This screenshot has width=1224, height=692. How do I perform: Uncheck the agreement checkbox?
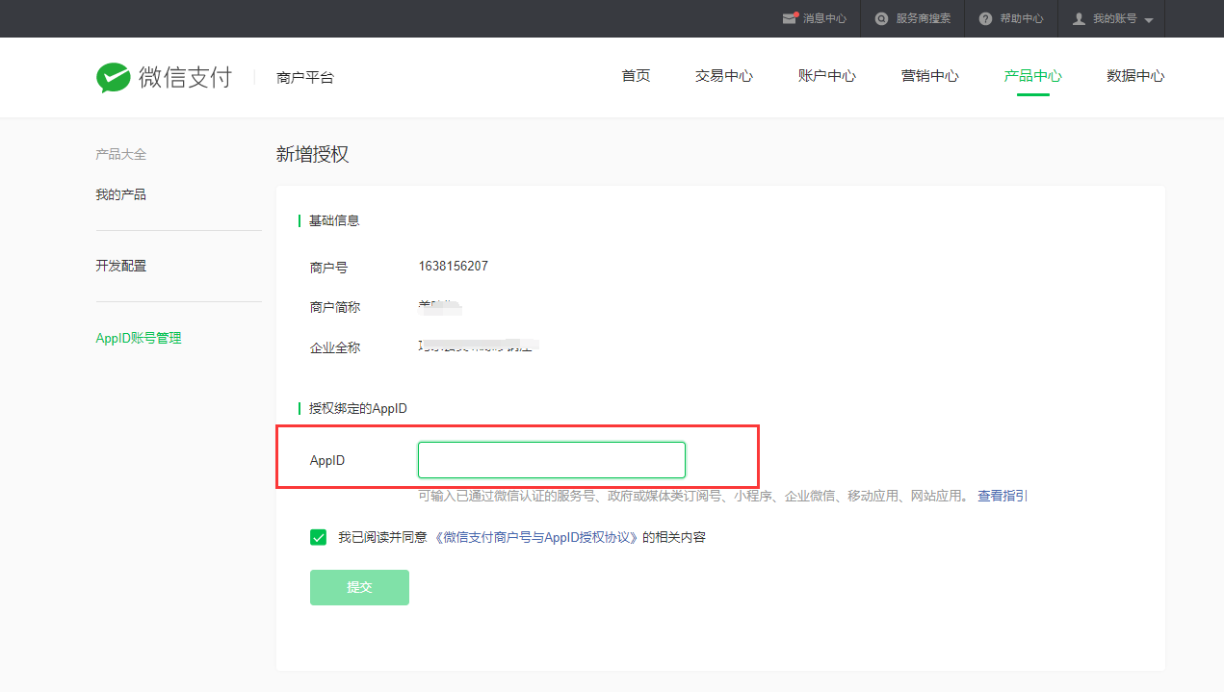coord(319,537)
